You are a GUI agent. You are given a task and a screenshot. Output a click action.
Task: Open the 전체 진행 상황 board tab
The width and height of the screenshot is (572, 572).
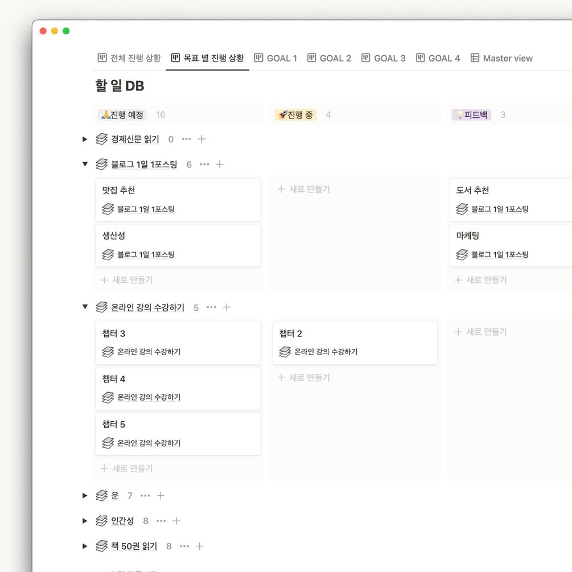pyautogui.click(x=129, y=58)
